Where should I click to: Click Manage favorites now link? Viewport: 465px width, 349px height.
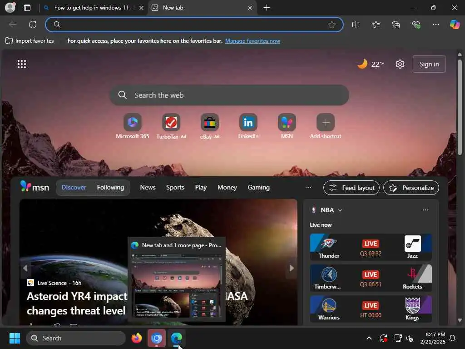tap(252, 41)
